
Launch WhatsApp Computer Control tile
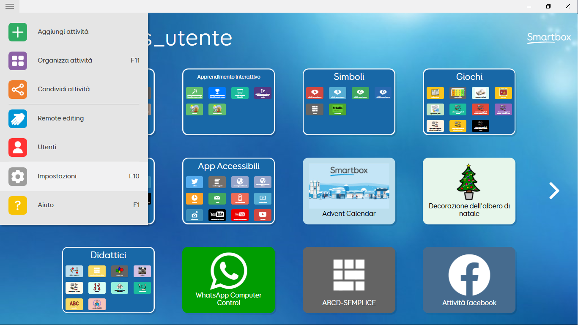coord(229,280)
